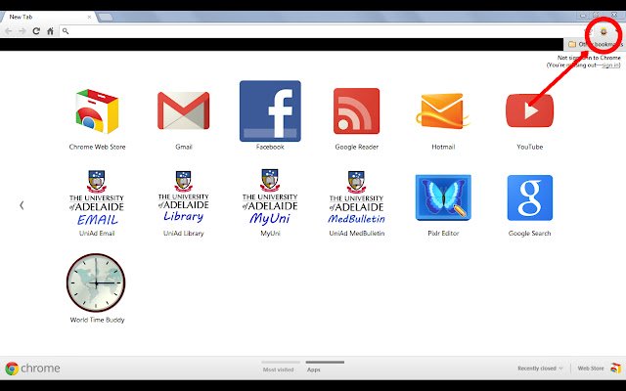
Task: Expand the Recently closed menu
Action: [x=540, y=369]
